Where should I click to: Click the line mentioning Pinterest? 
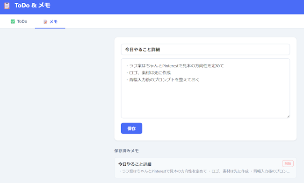(174, 66)
